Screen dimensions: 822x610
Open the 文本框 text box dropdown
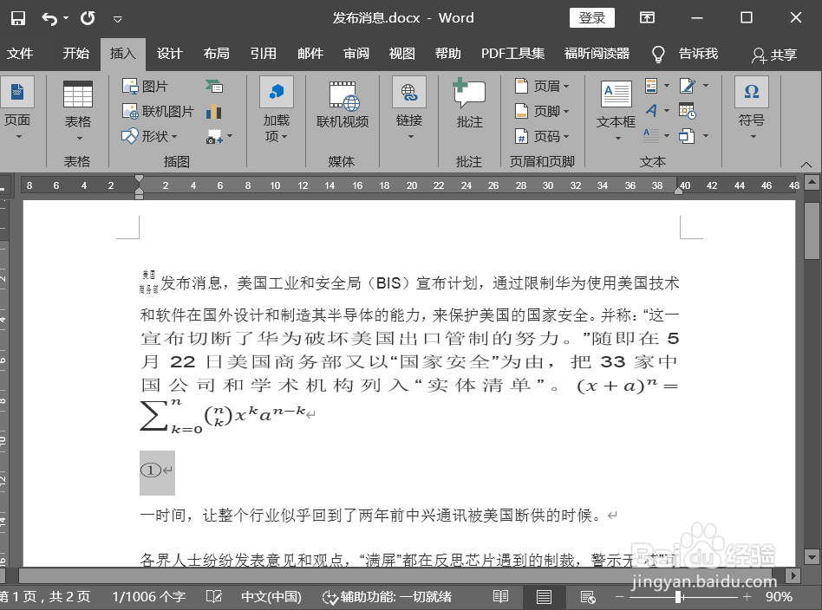pos(616,111)
